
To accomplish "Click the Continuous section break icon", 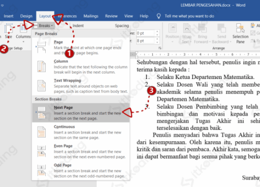I will click(42, 132).
